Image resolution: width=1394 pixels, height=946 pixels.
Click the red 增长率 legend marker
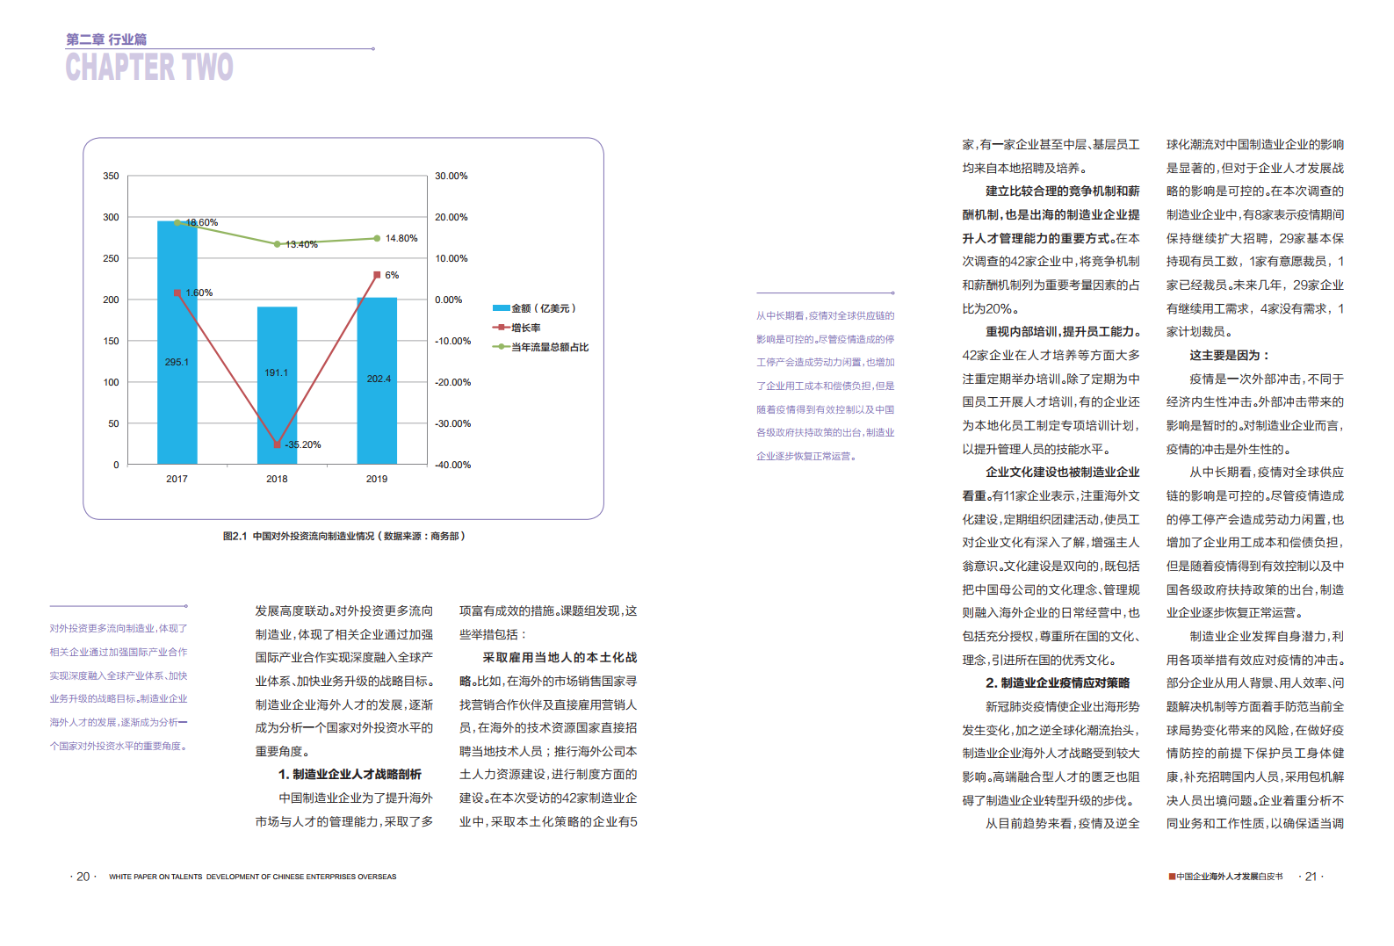502,328
